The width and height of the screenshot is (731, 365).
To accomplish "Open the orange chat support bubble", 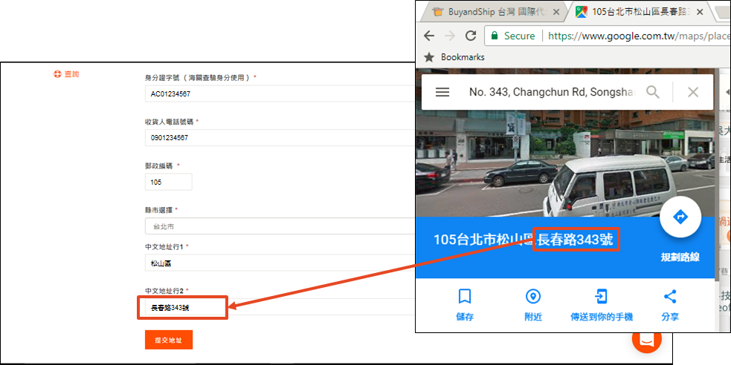I will [x=647, y=339].
